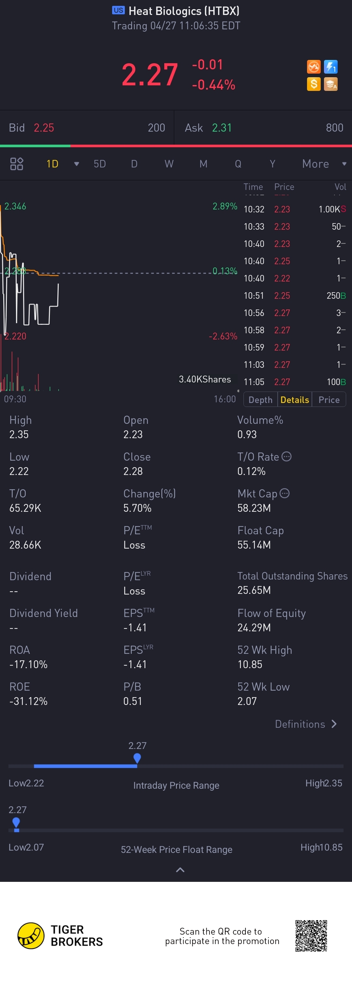
Task: Switch to the Price tab
Action: [329, 400]
